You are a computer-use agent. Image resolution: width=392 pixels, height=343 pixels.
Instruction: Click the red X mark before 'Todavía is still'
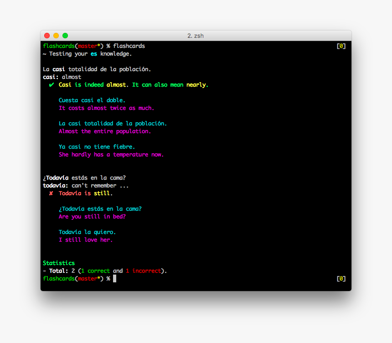point(51,193)
